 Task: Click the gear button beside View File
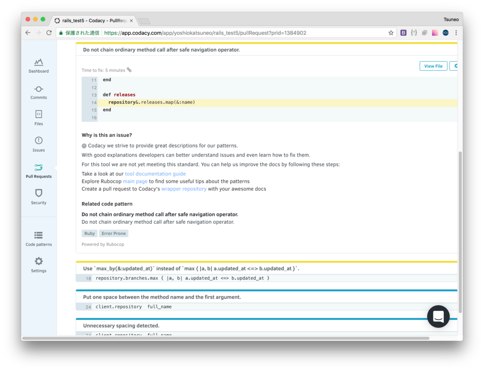[454, 66]
